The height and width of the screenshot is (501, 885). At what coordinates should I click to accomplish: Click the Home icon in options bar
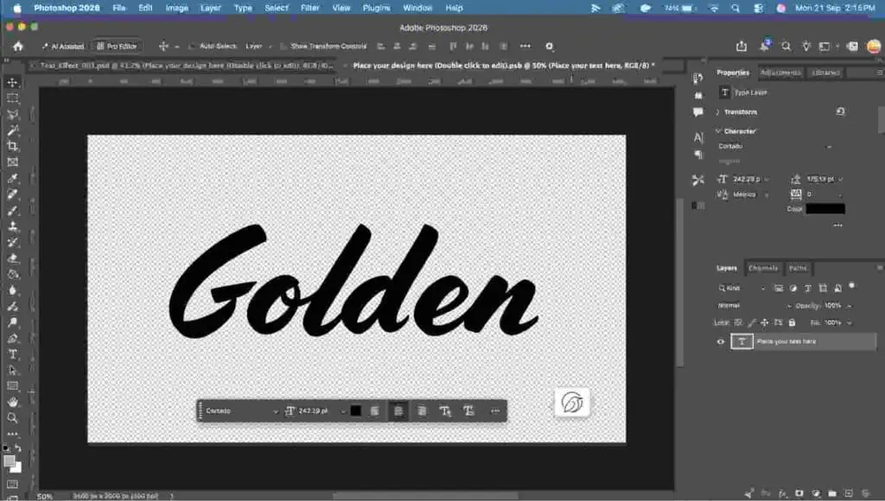point(18,47)
